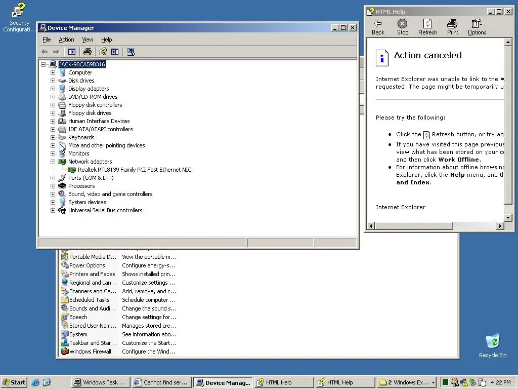Expand the Display adapters node
518x389 pixels.
[53, 89]
